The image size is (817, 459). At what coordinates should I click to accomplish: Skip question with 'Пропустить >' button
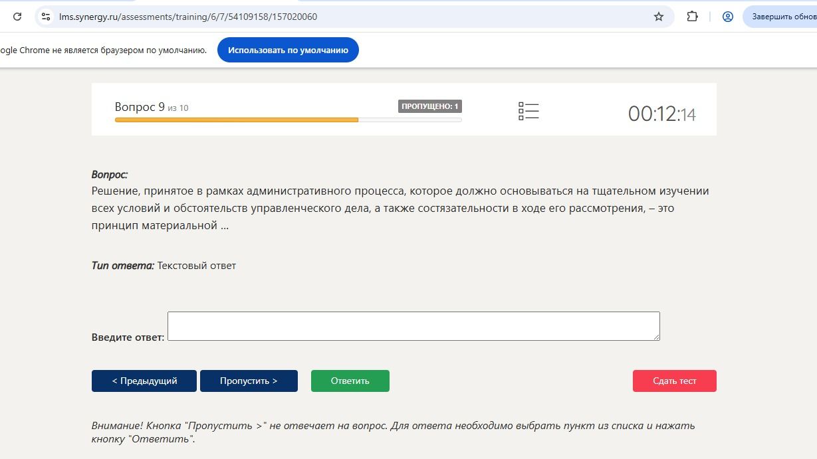(x=249, y=381)
